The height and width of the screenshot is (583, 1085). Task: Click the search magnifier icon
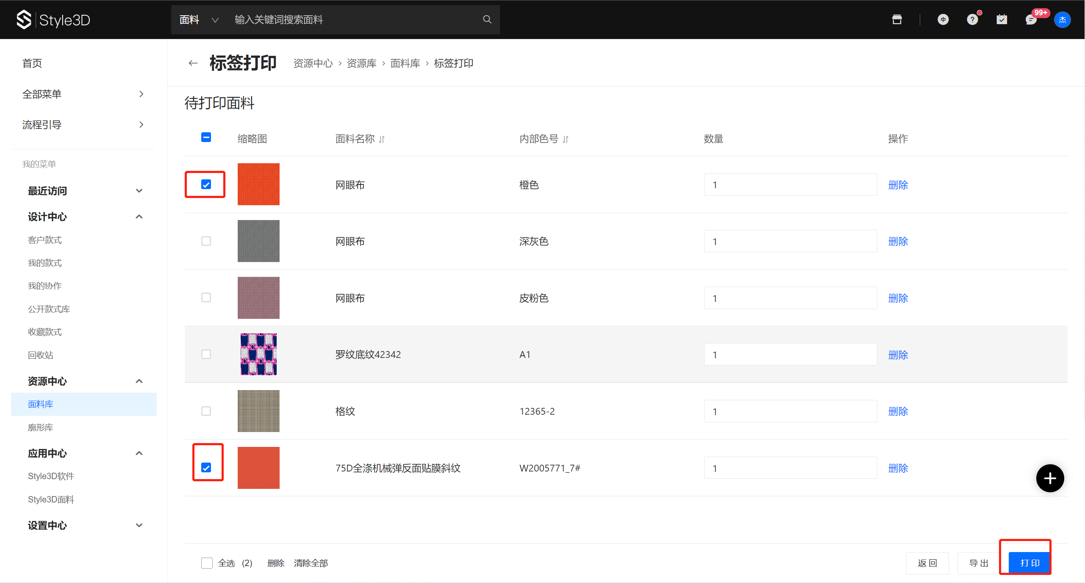(487, 20)
